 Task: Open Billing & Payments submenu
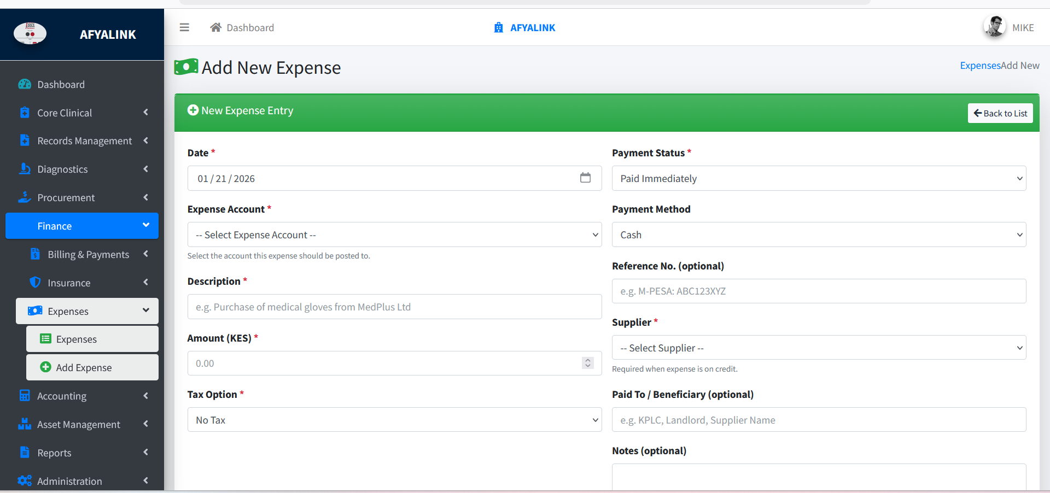(x=89, y=254)
